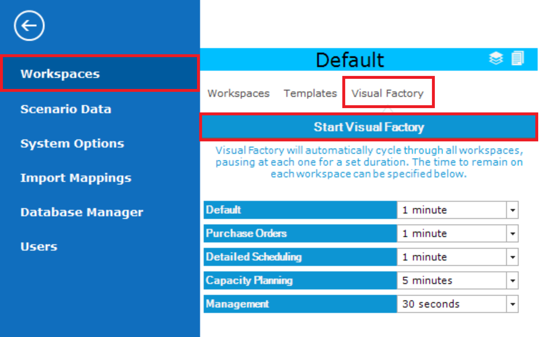Switch to the Templates tab
Viewport: 544px width, 337px height.
(x=310, y=93)
